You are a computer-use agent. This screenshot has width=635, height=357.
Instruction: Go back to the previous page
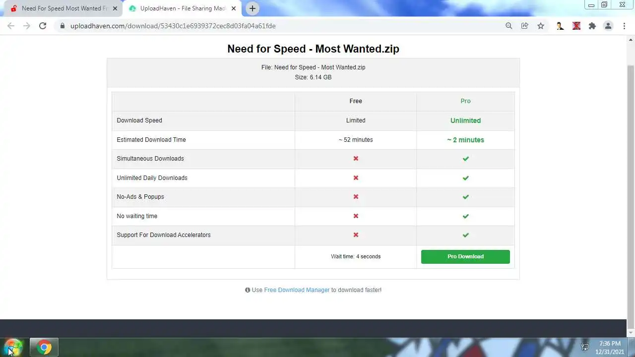click(x=11, y=26)
